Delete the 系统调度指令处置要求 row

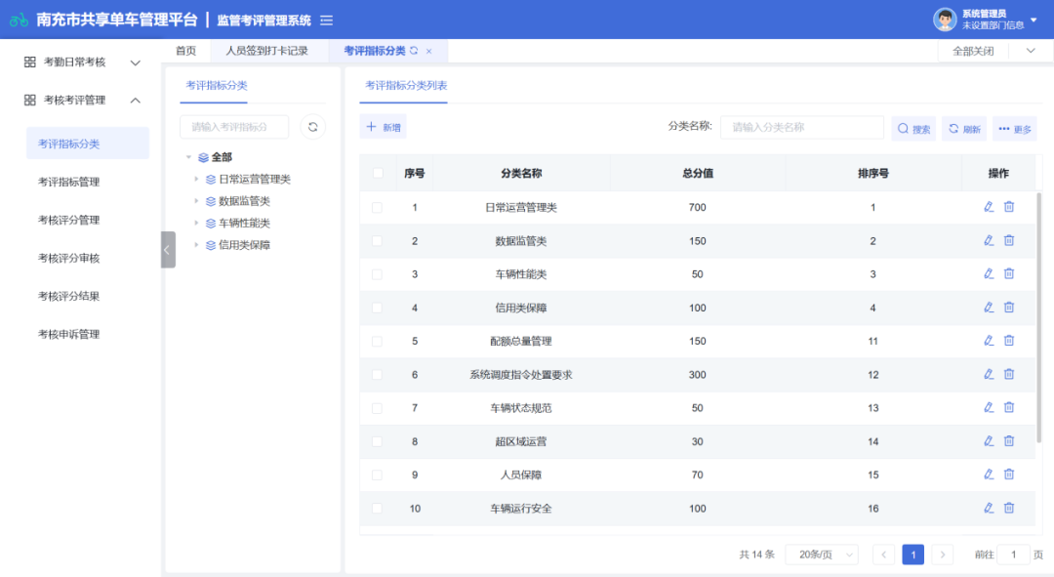point(1009,374)
